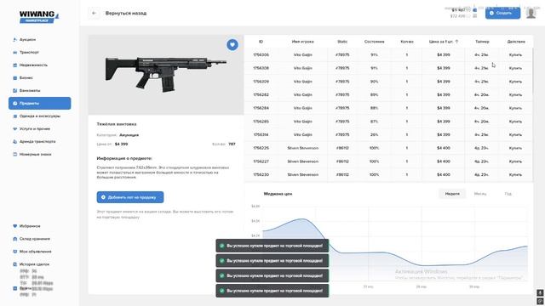Open the Бизнес category icon

(x=15, y=78)
